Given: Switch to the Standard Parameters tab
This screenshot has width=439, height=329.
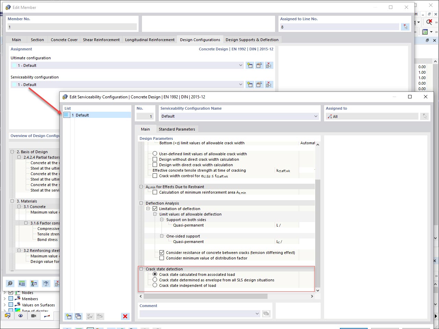Looking at the screenshot, I should 177,129.
